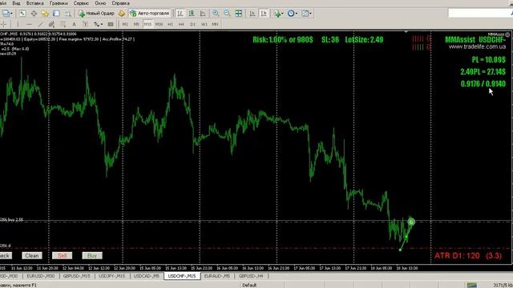Toggle Авто-торговля auto trading
Viewport: 513px width, 288px height.
[150, 14]
